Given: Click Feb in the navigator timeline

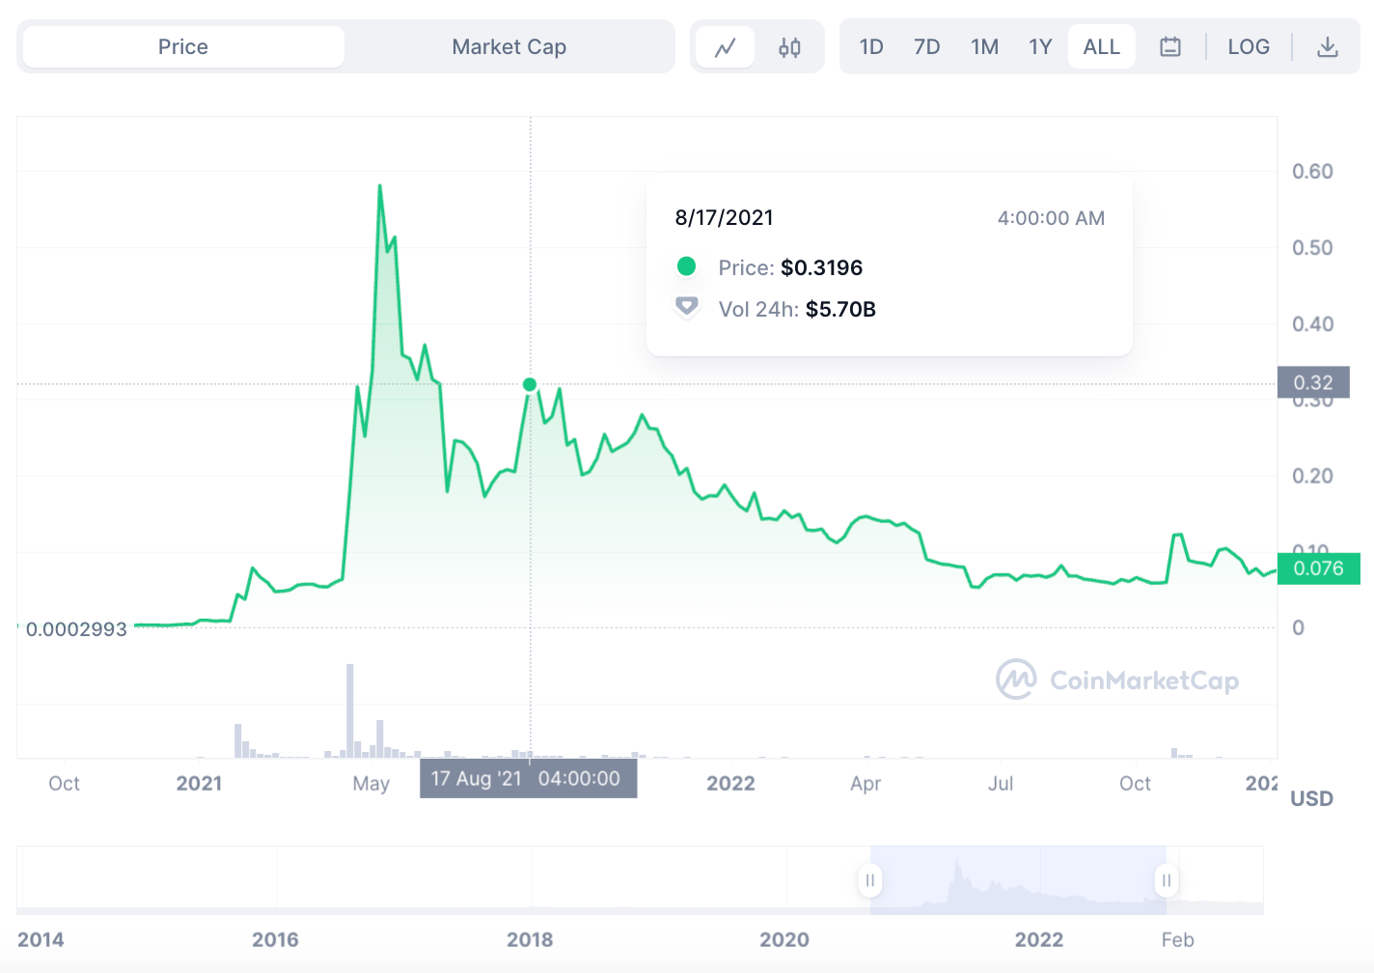Looking at the screenshot, I should pyautogui.click(x=1177, y=939).
